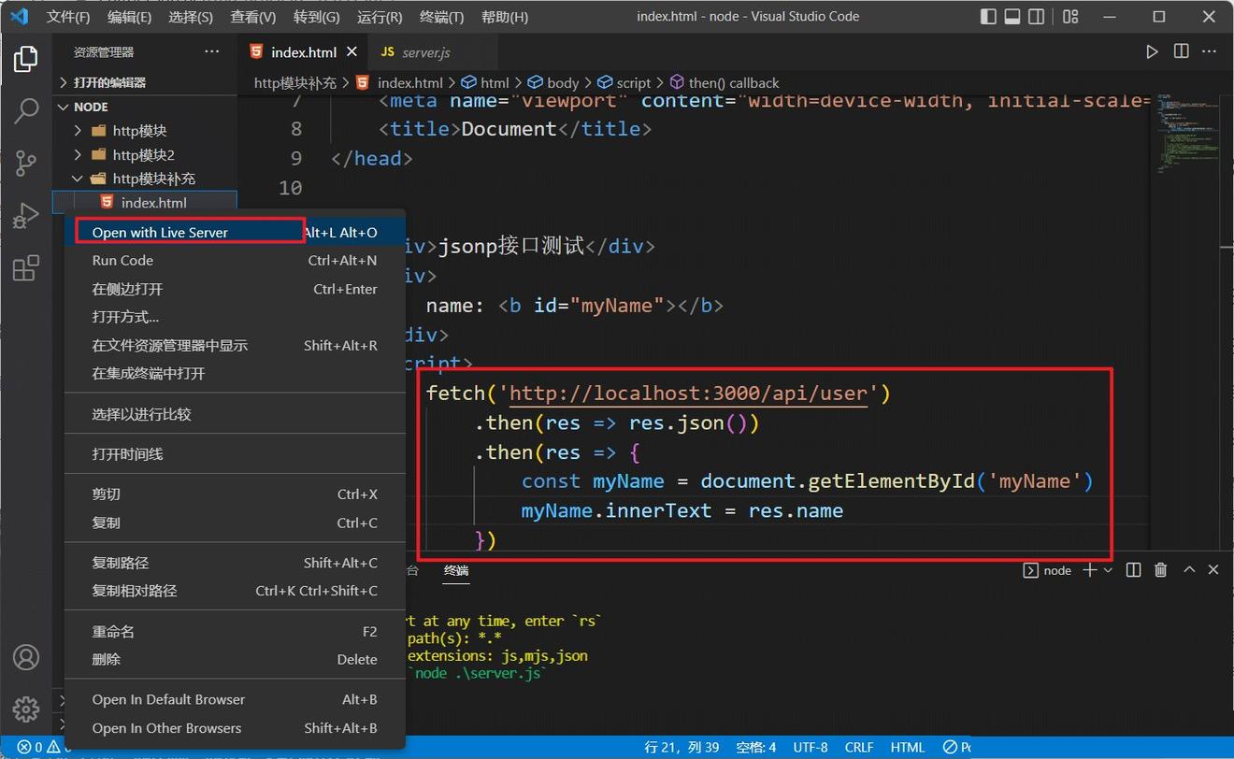The image size is (1234, 759).
Task: Open the Source Control view
Action: [x=26, y=165]
